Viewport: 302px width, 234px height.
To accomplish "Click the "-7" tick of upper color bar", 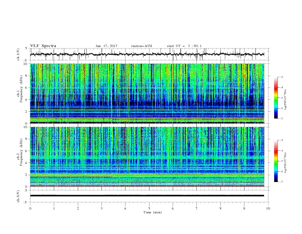I will click(281, 119).
